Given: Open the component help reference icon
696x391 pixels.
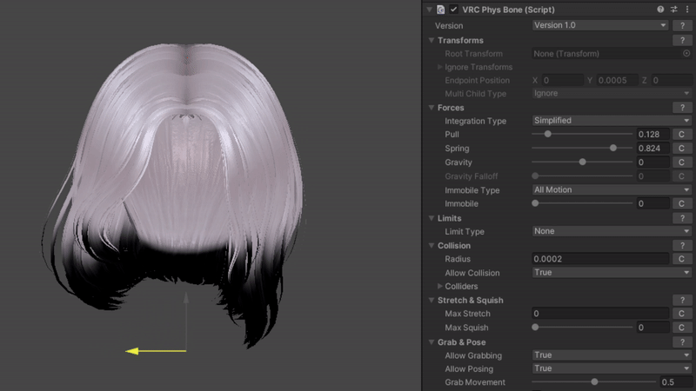Looking at the screenshot, I should (661, 10).
